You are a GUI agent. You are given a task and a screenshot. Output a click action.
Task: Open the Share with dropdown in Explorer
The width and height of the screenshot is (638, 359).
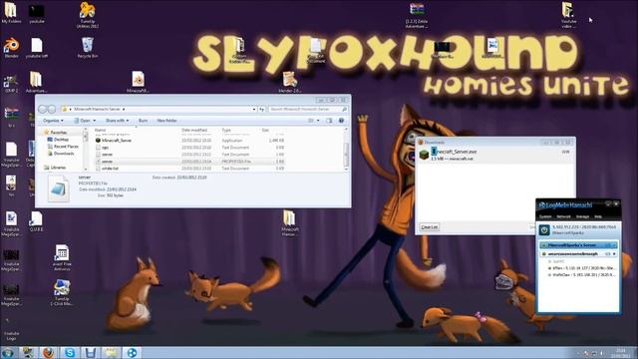(117, 121)
